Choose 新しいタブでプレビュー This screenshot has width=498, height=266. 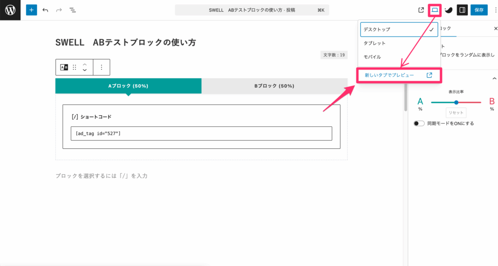[x=399, y=75]
